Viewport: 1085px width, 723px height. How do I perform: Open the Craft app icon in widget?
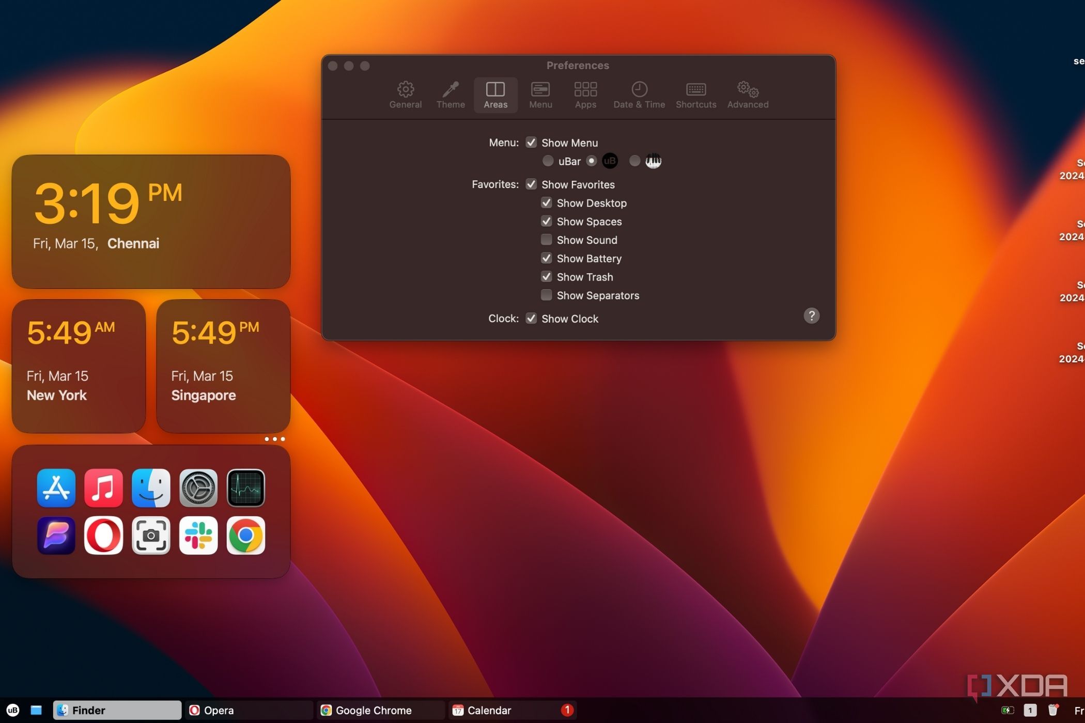[x=56, y=536]
